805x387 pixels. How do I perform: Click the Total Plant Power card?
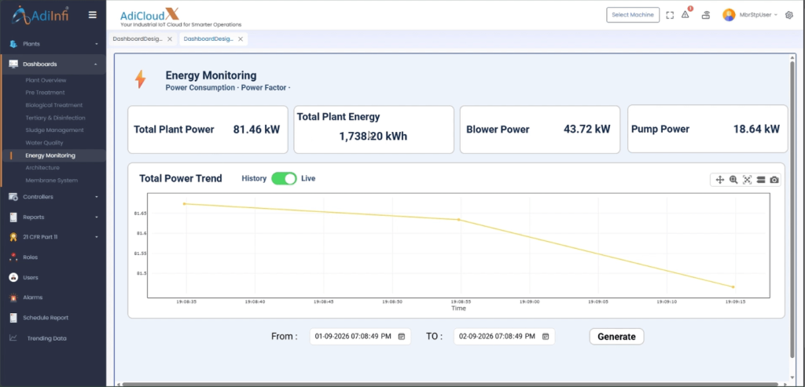pyautogui.click(x=208, y=130)
